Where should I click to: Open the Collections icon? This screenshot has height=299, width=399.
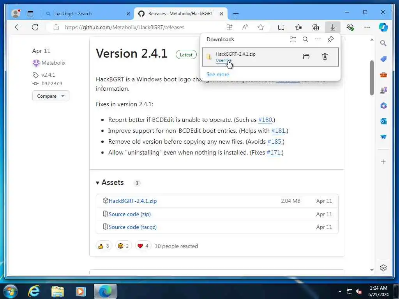tap(316, 27)
